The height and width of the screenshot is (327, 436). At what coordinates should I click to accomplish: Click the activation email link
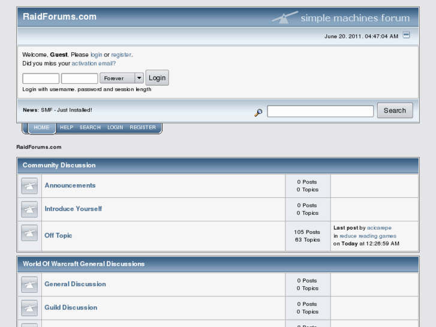point(94,64)
